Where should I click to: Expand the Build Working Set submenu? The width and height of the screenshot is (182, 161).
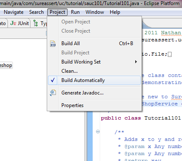tap(94, 62)
